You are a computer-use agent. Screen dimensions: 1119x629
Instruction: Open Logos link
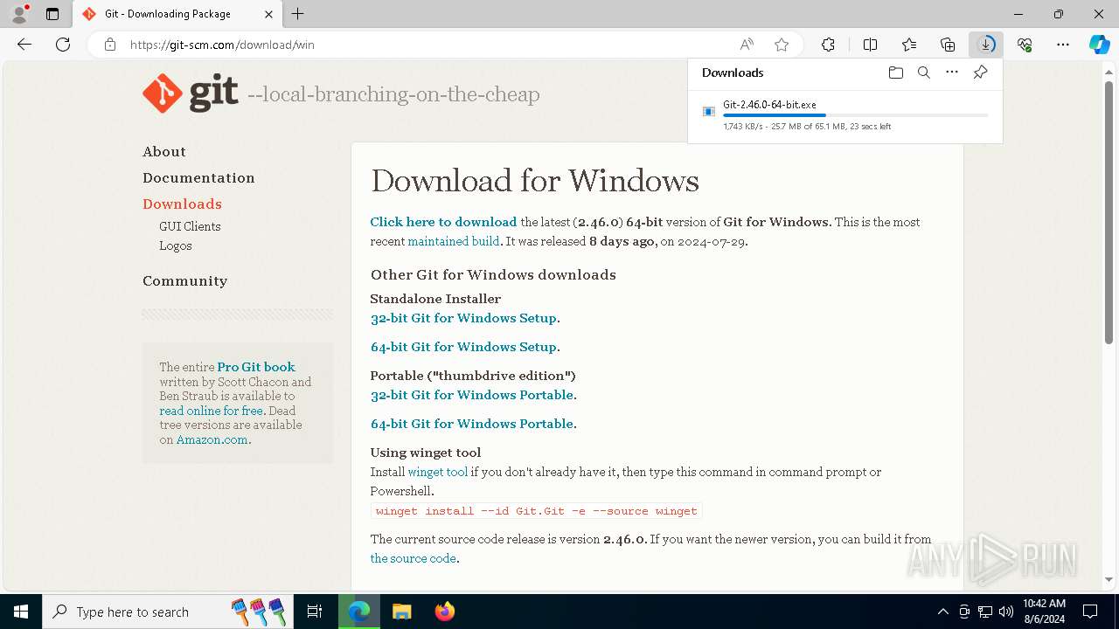(x=176, y=245)
